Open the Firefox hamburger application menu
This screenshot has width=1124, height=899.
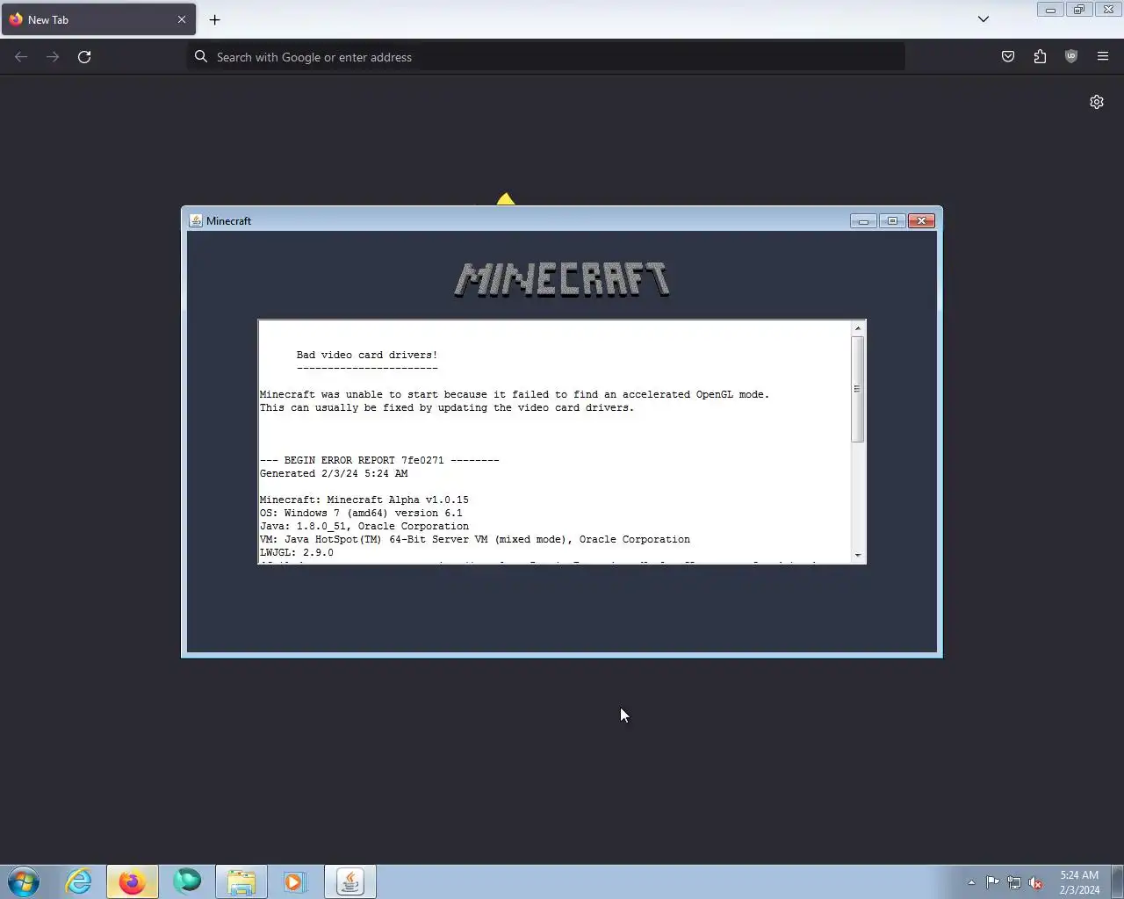(x=1103, y=57)
